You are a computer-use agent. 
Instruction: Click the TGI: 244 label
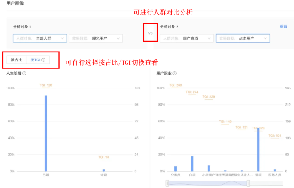(192, 92)
